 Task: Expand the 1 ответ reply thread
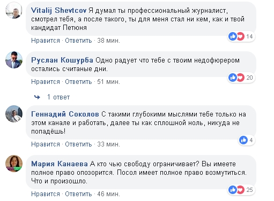(x=58, y=97)
